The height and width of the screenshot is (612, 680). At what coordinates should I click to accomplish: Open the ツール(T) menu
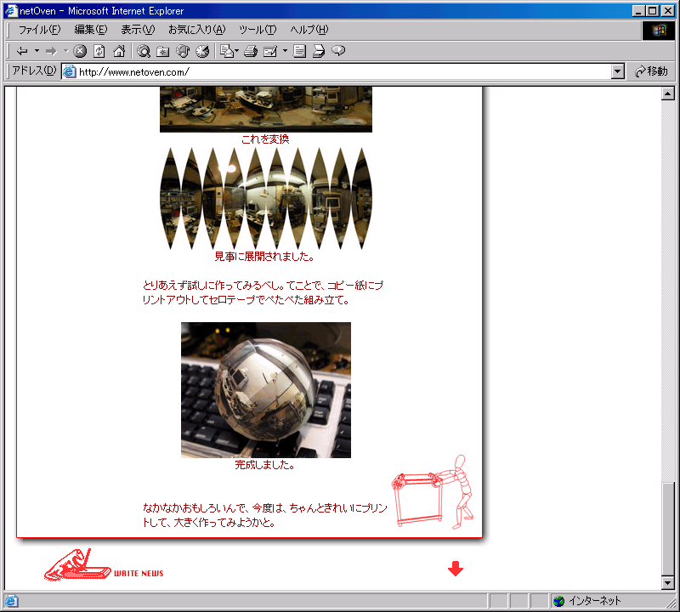click(258, 30)
